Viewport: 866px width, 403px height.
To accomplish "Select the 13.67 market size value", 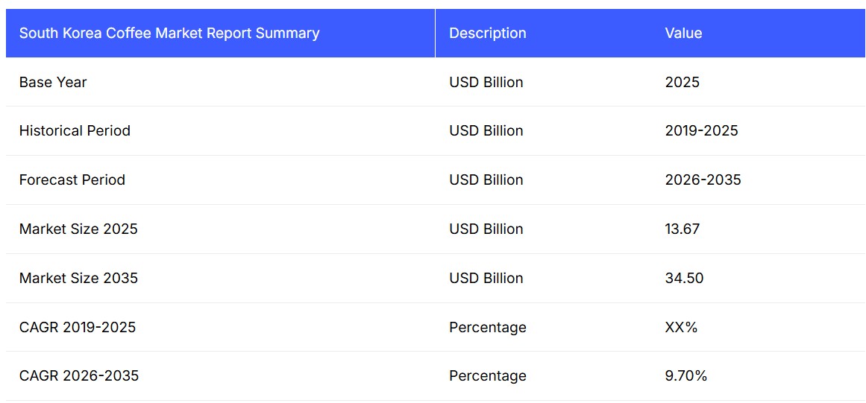I will pyautogui.click(x=682, y=229).
